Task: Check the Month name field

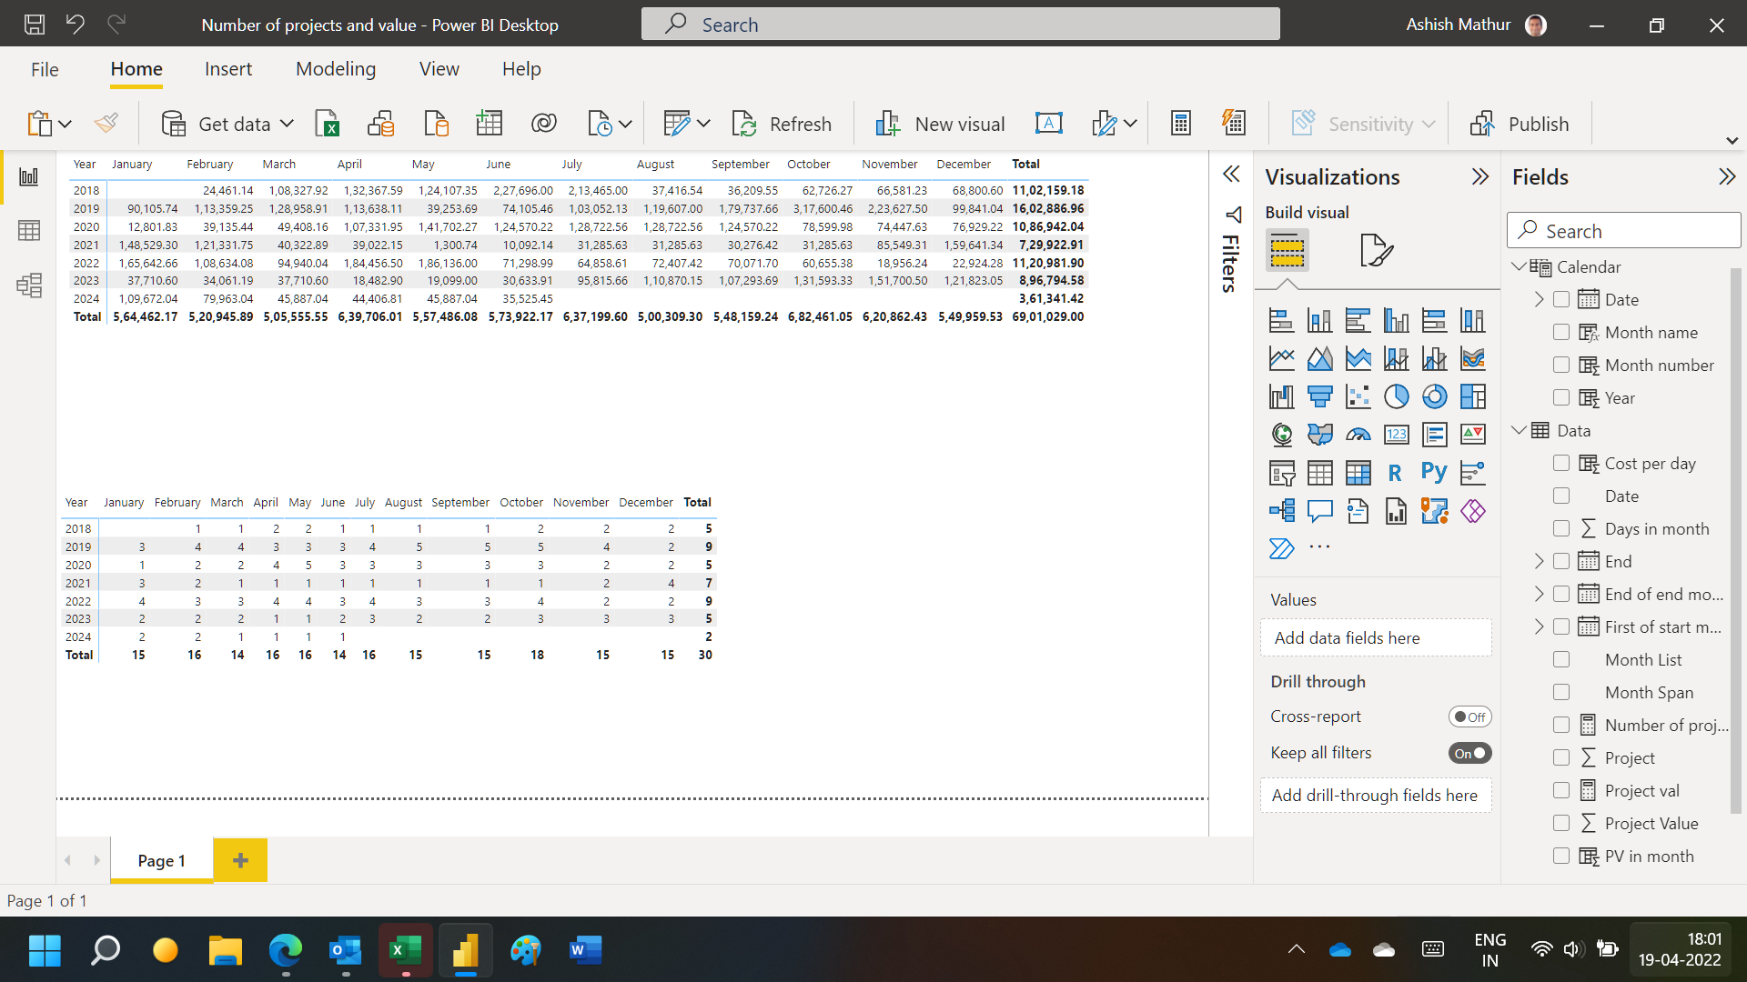Action: pos(1561,333)
